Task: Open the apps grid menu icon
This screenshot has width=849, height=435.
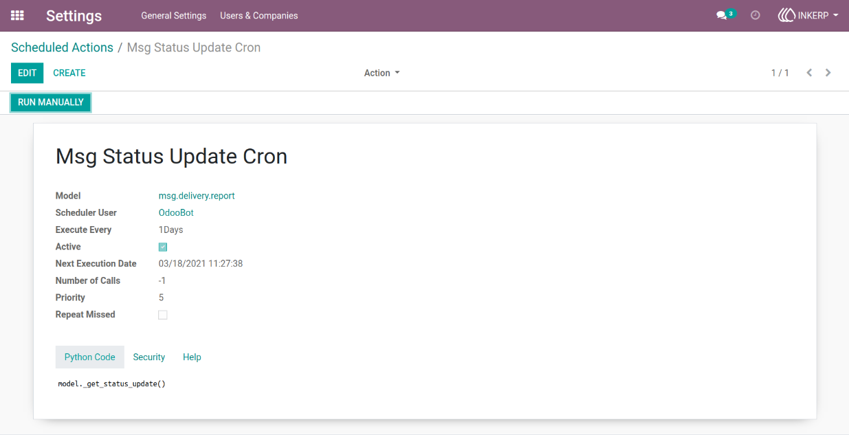Action: click(17, 15)
